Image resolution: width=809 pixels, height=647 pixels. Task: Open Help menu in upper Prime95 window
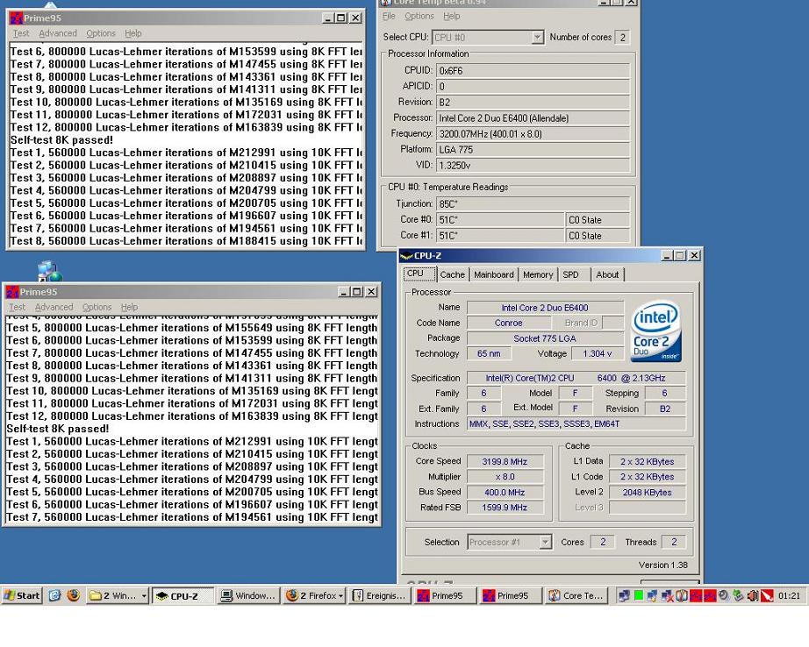(x=133, y=33)
